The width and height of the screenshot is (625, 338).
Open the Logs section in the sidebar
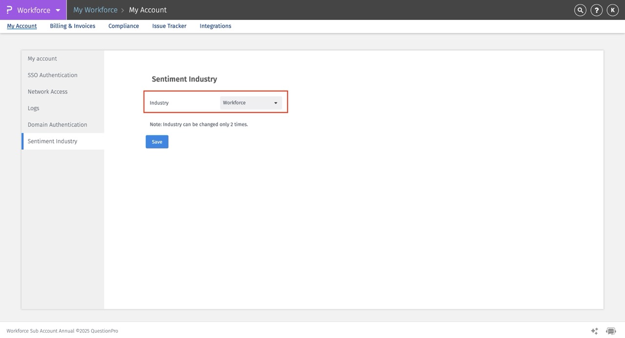pyautogui.click(x=33, y=108)
